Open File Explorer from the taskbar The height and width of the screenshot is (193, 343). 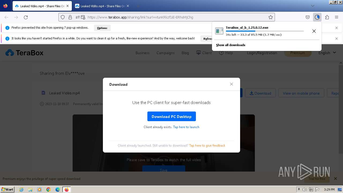click(x=30, y=190)
